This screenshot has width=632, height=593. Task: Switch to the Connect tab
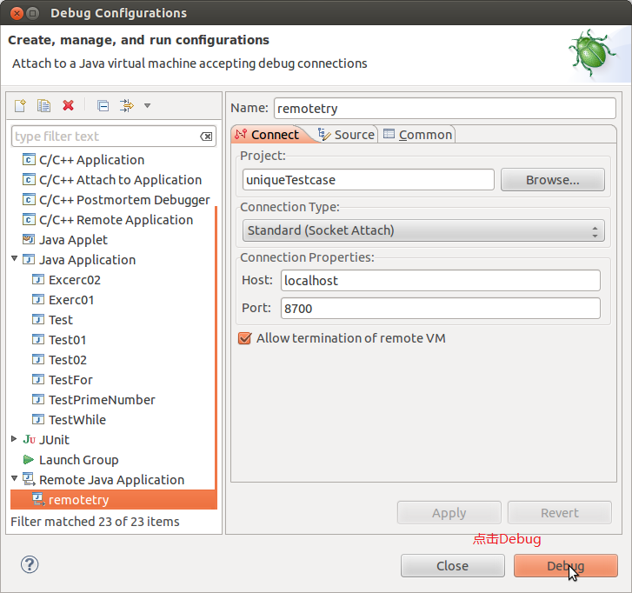tap(268, 135)
